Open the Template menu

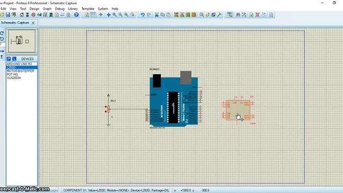[x=88, y=9]
